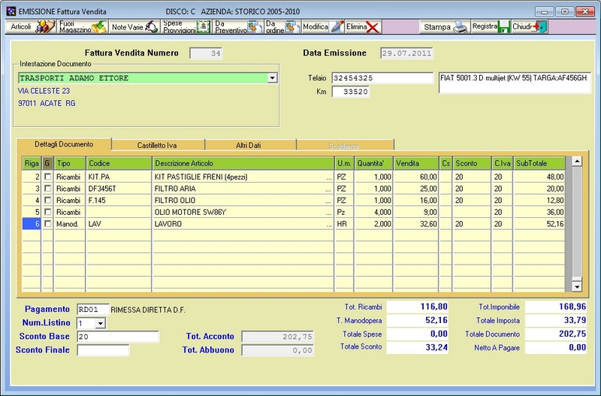Print the invoice with Stampa
This screenshot has height=396, width=601.
point(445,27)
